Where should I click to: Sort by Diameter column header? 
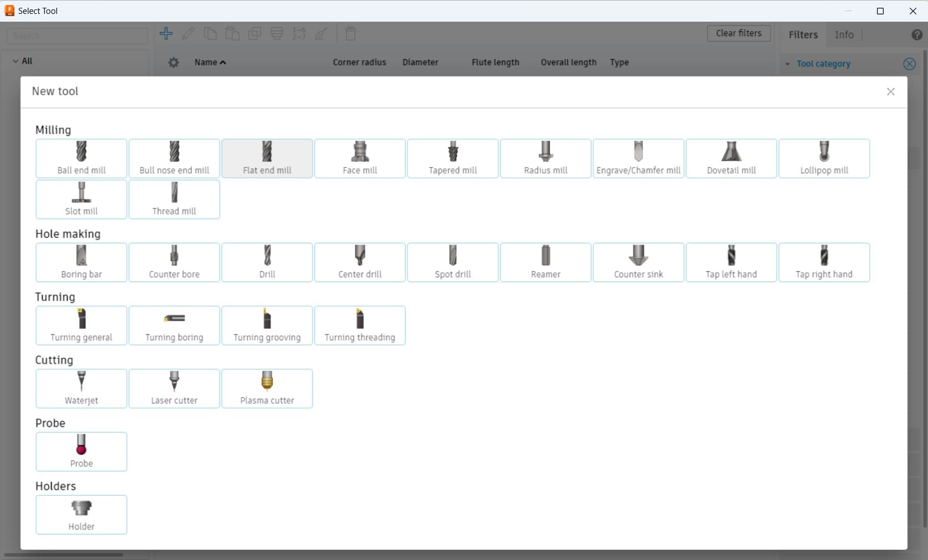point(420,62)
